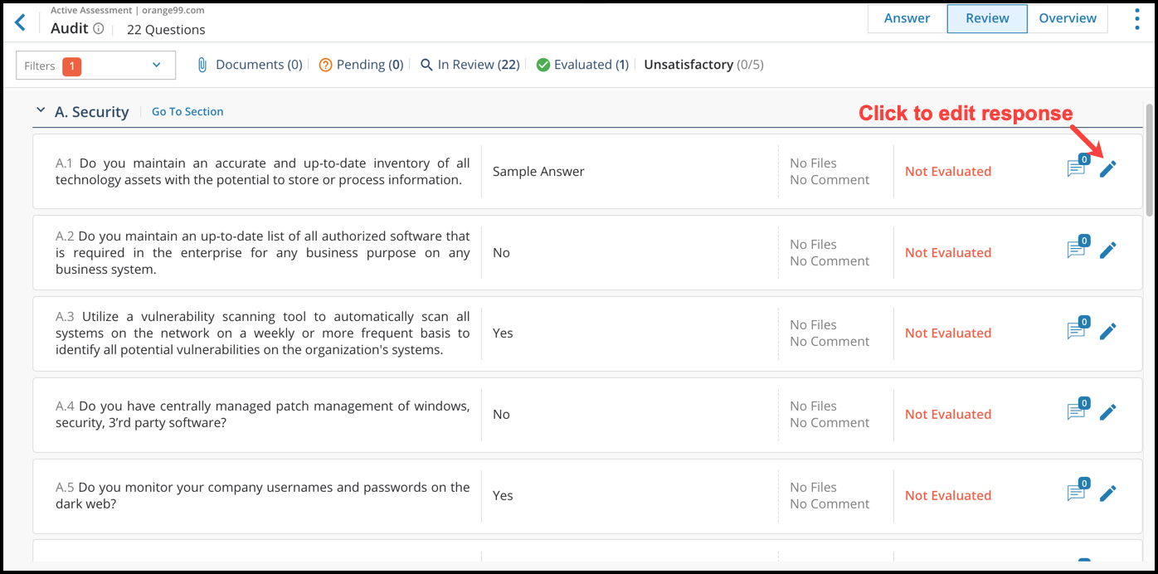The height and width of the screenshot is (574, 1158).
Task: Filter by Documents (0)
Action: [259, 65]
